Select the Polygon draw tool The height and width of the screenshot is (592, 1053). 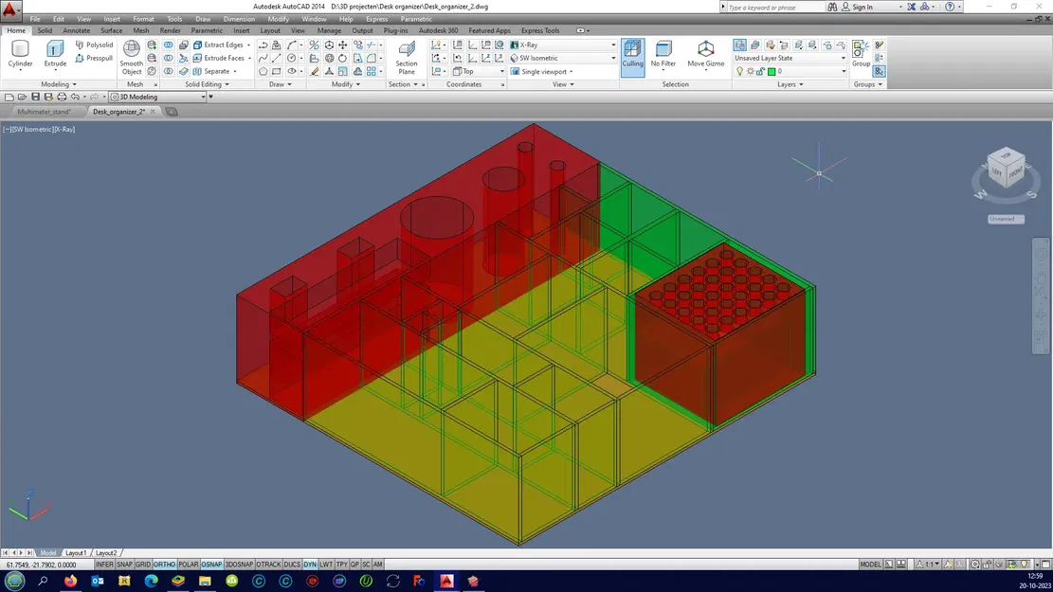[263, 71]
